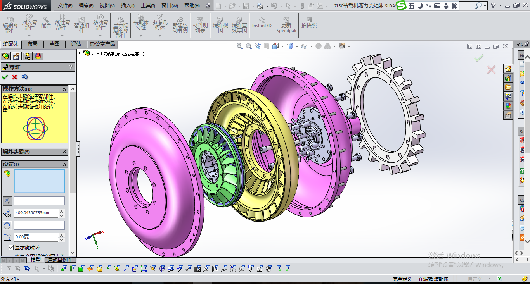Open the 编辑(E) menu

(86, 6)
